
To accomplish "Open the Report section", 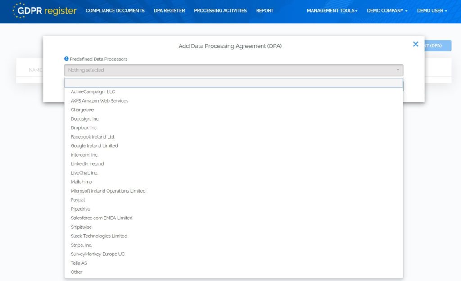I will tap(265, 10).
